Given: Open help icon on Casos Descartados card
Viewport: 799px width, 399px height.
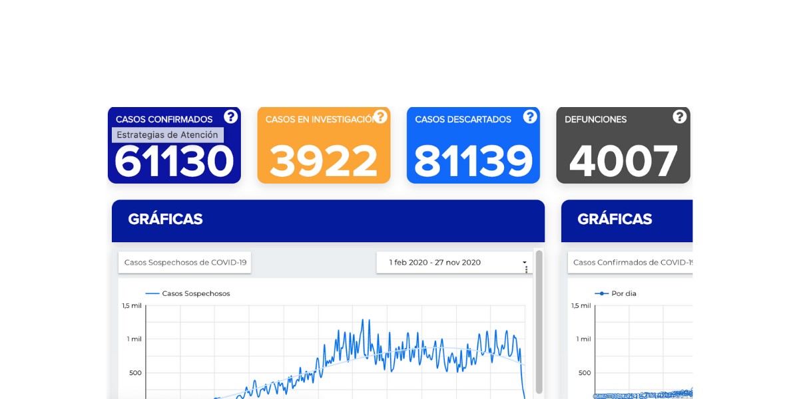Looking at the screenshot, I should pyautogui.click(x=530, y=117).
